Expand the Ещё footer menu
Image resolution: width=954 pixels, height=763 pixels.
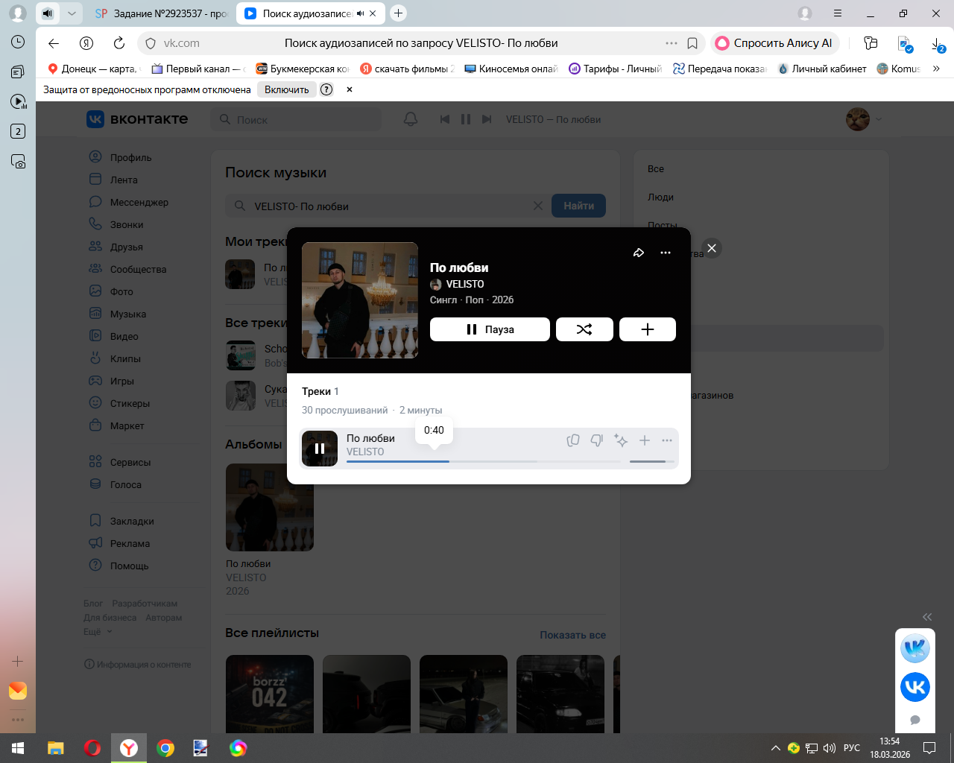click(98, 632)
